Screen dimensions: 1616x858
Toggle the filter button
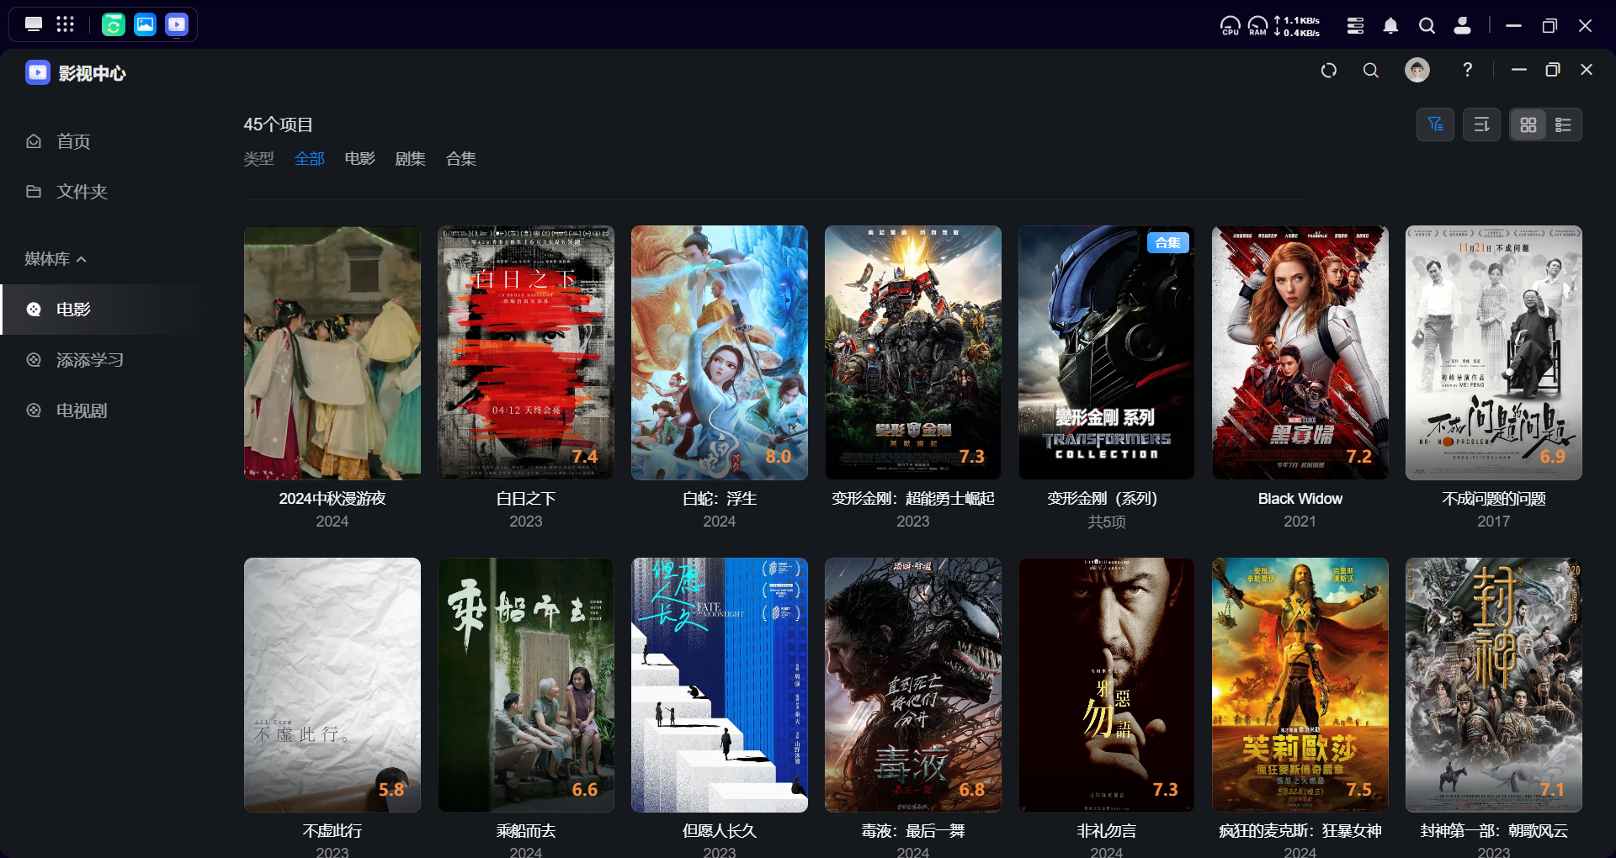[x=1435, y=124]
